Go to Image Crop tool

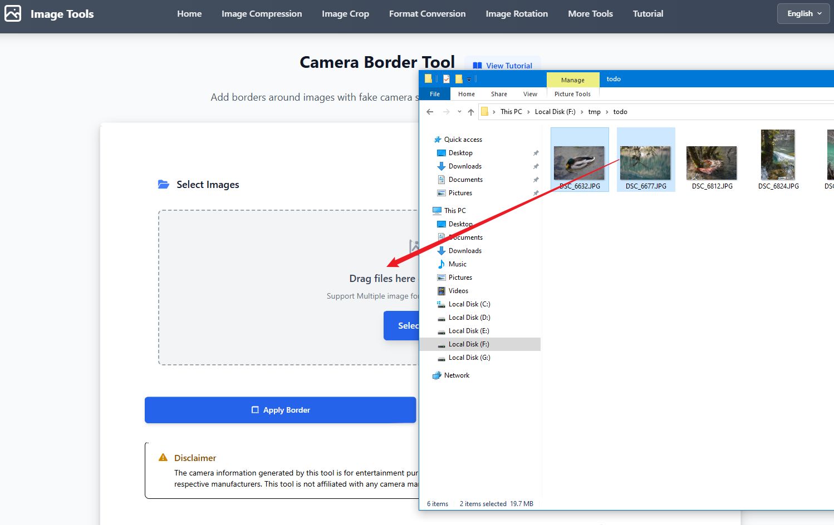tap(345, 14)
